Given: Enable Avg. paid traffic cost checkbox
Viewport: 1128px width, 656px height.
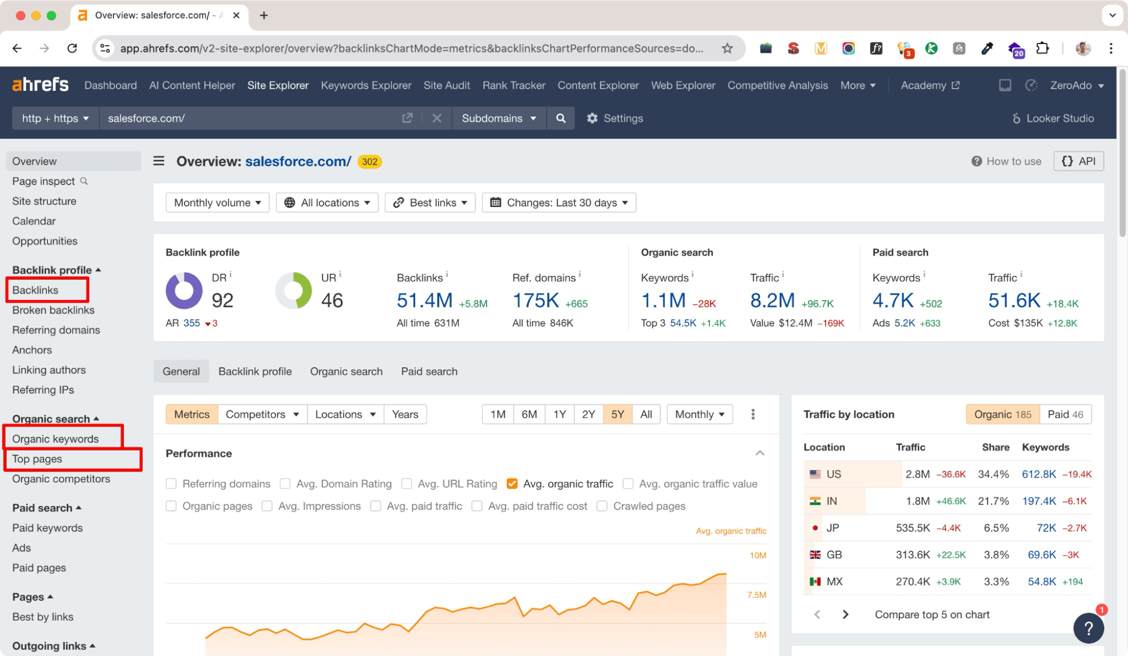Looking at the screenshot, I should pos(477,506).
